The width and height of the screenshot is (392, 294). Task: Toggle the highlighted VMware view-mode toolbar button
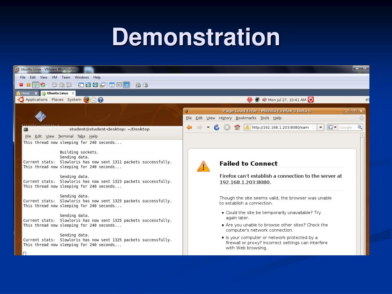(127, 85)
